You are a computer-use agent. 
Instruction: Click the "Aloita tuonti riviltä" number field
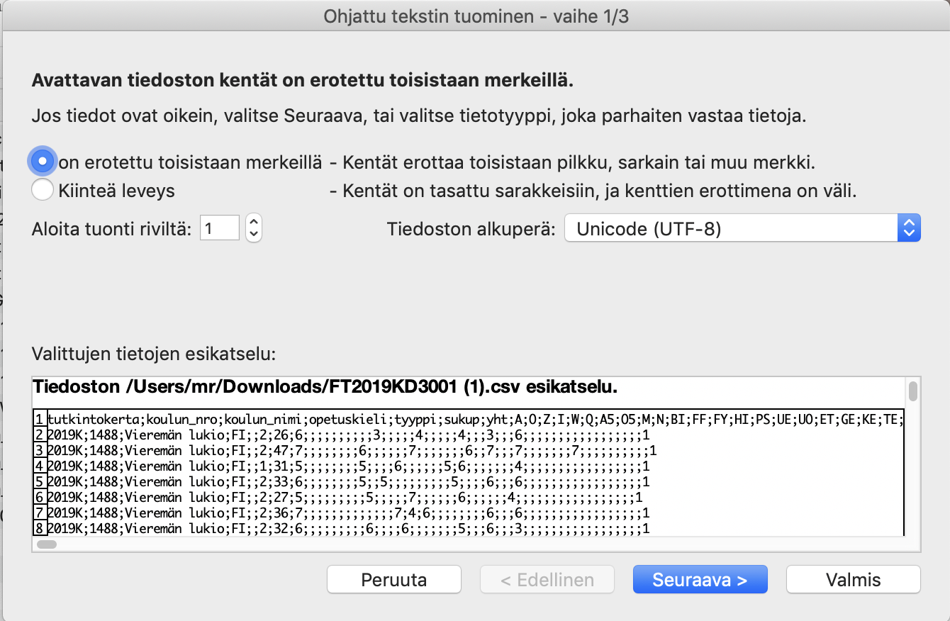tap(220, 228)
